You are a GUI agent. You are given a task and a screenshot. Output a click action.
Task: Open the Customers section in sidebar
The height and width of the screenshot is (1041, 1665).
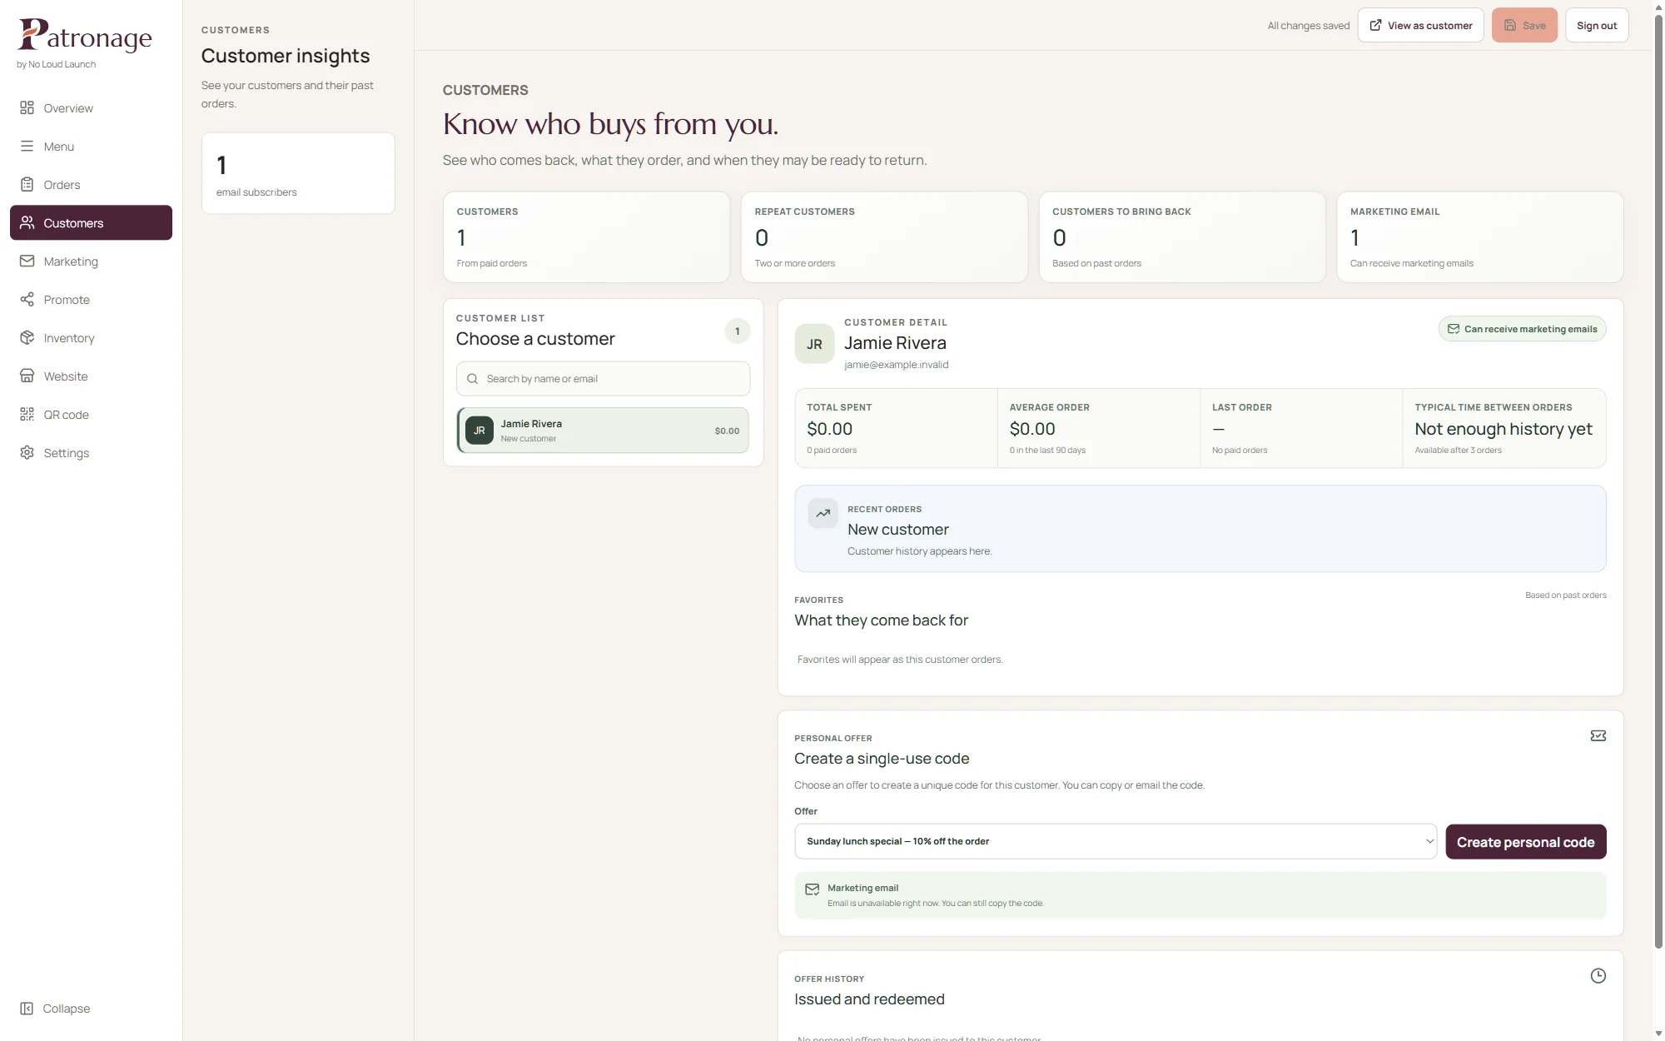coord(91,222)
